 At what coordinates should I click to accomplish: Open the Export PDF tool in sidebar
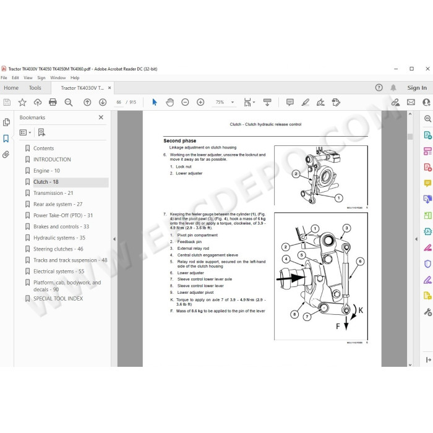pyautogui.click(x=427, y=135)
